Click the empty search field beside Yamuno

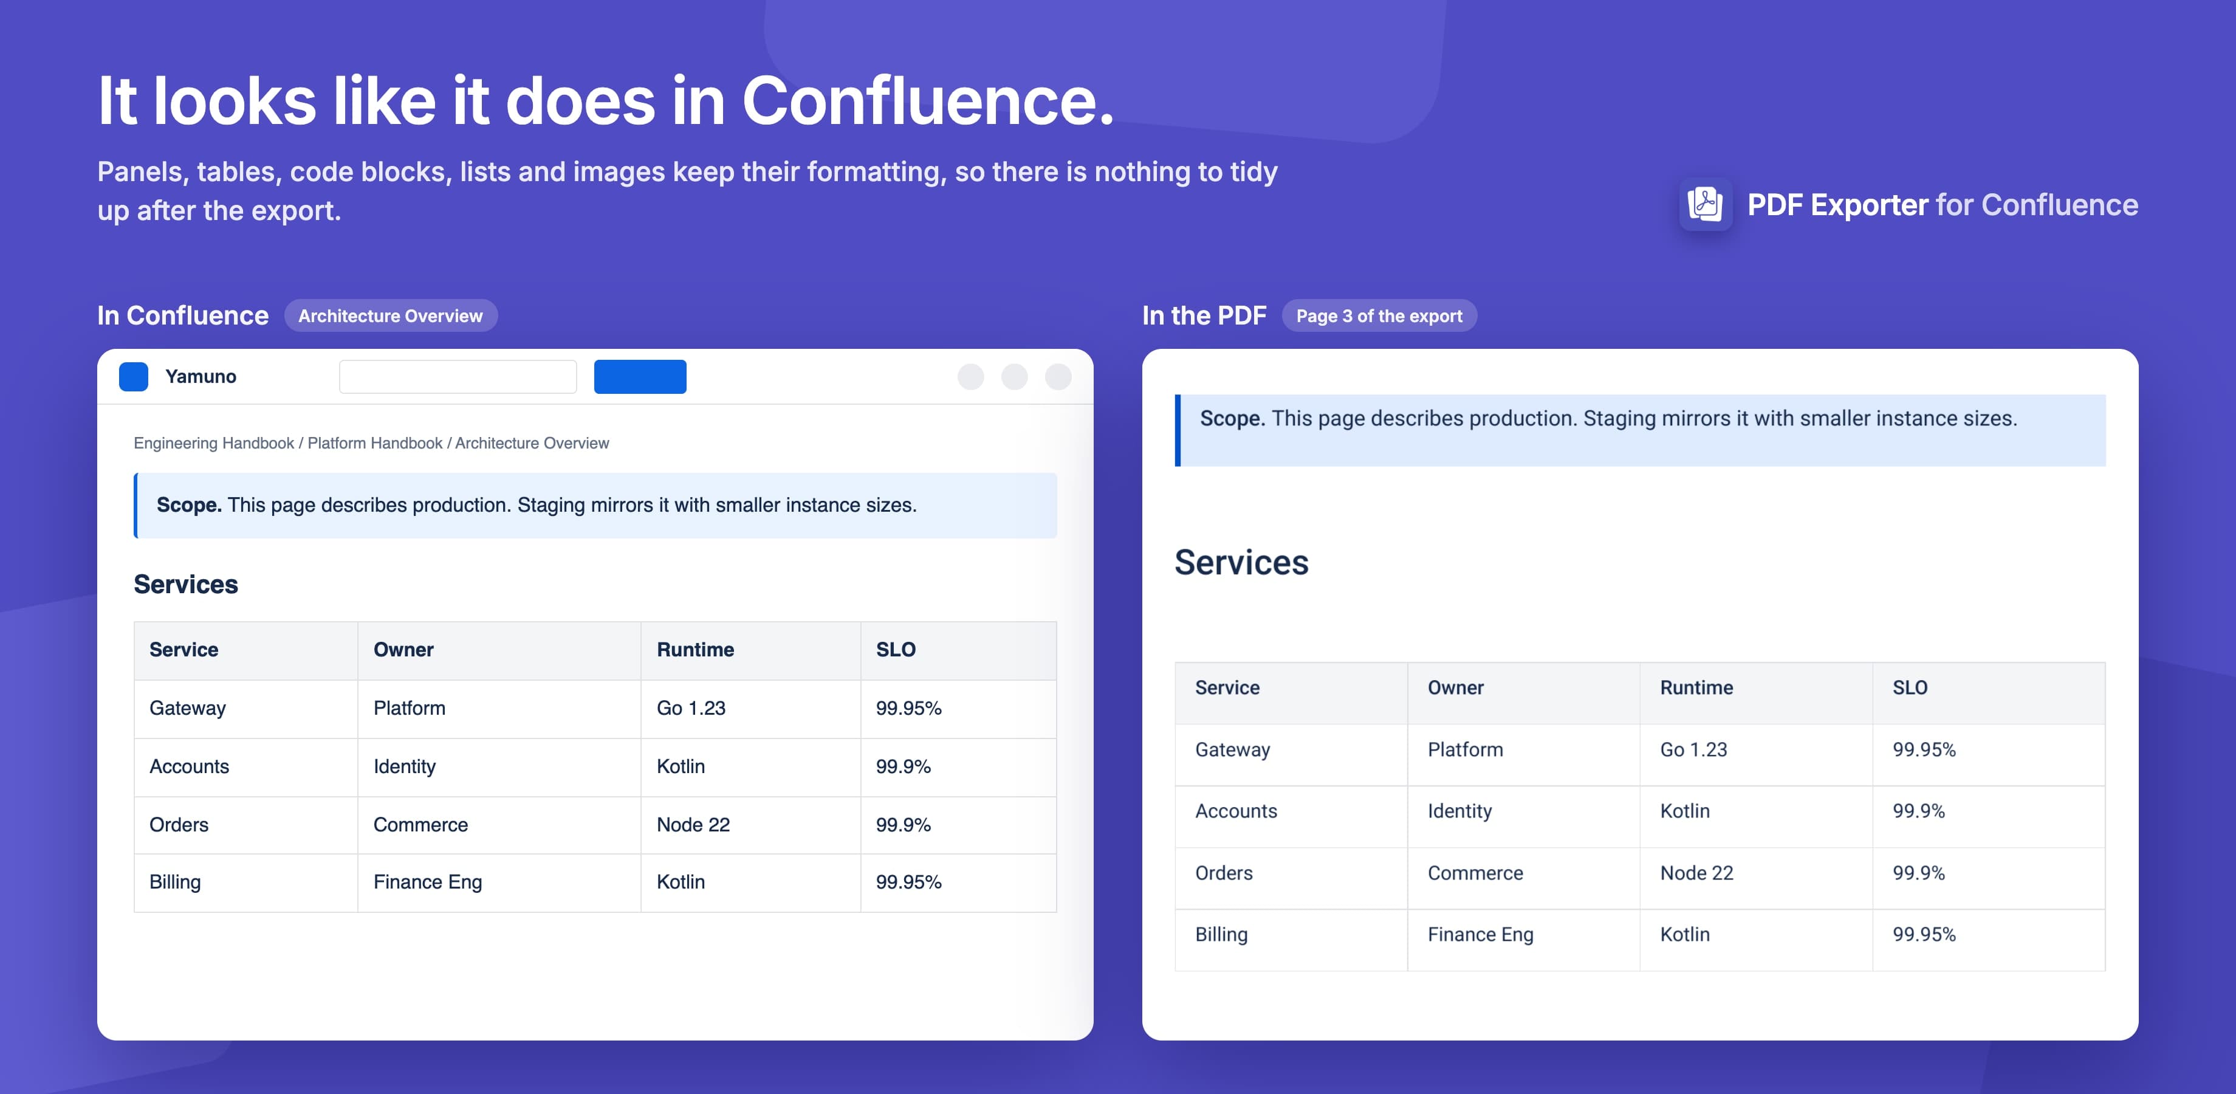458,377
